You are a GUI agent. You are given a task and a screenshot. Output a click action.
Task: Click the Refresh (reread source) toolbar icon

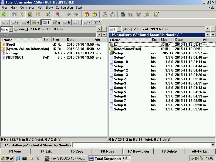pos(4,15)
